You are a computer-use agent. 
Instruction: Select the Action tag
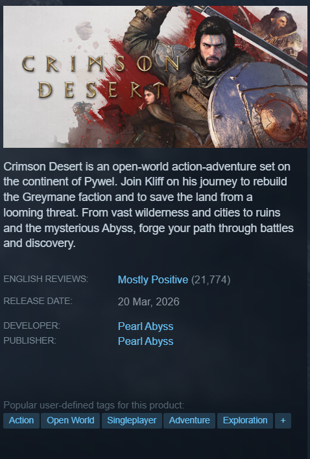(21, 421)
